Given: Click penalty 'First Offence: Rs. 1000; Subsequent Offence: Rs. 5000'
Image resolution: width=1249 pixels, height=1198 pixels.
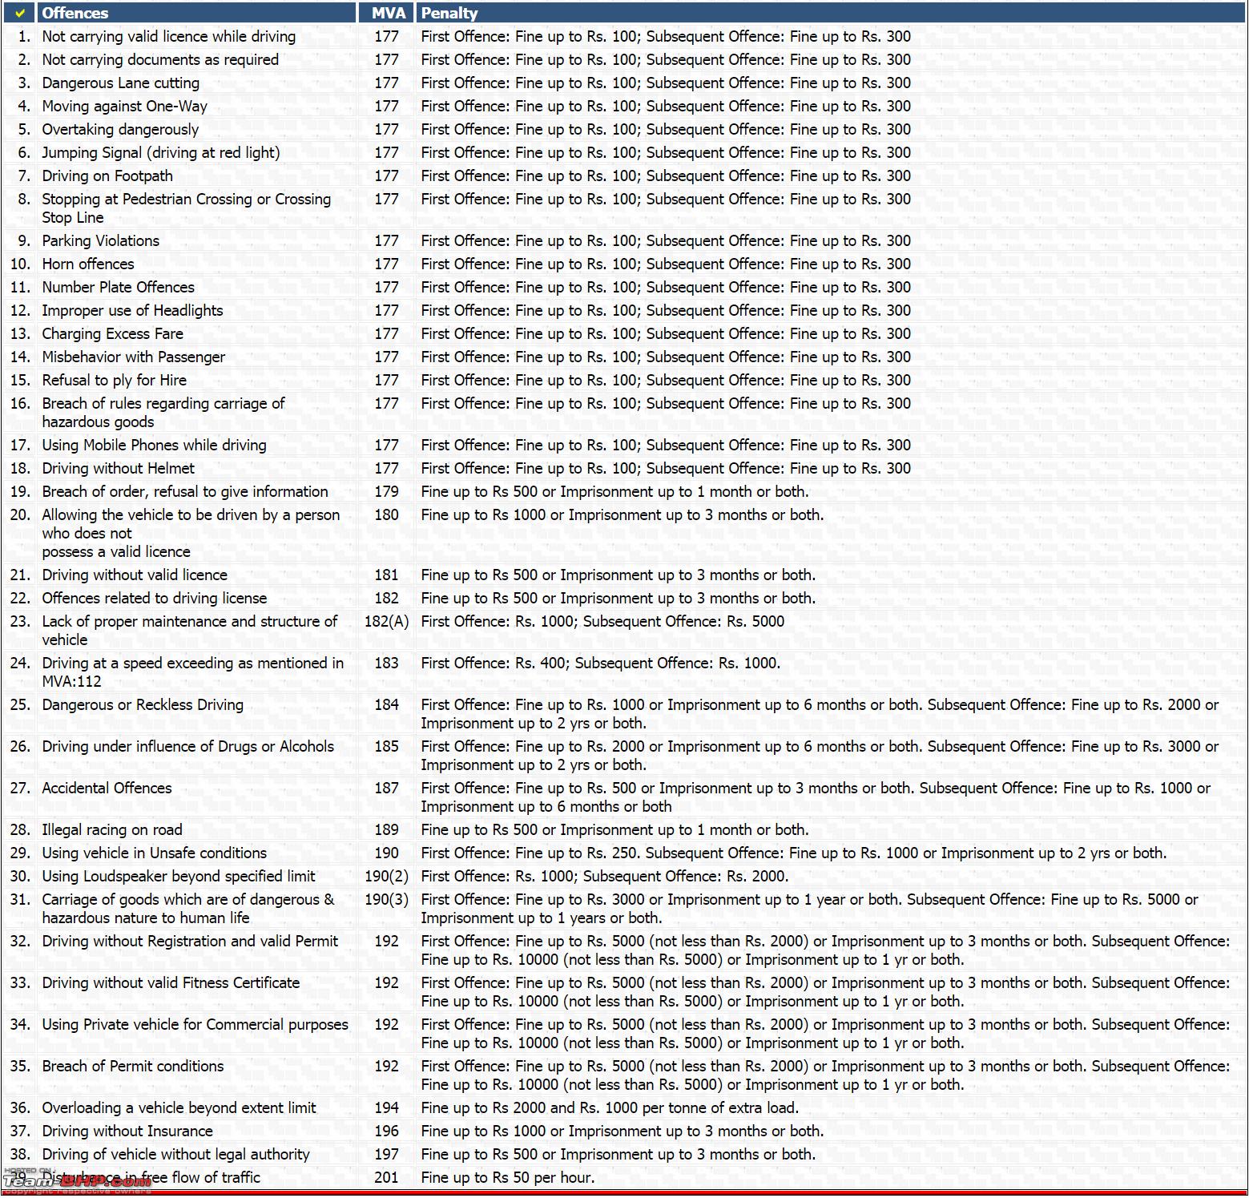Looking at the screenshot, I should (603, 621).
